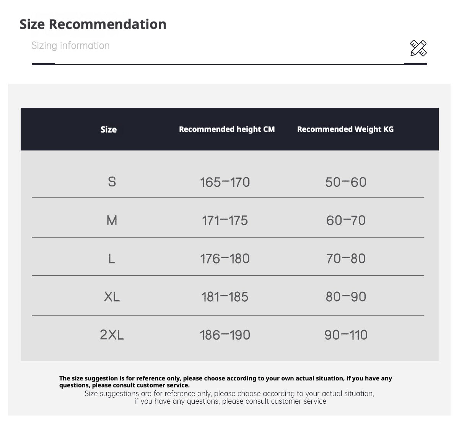Select the 171–175 height value
This screenshot has width=459, height=435.
(225, 220)
